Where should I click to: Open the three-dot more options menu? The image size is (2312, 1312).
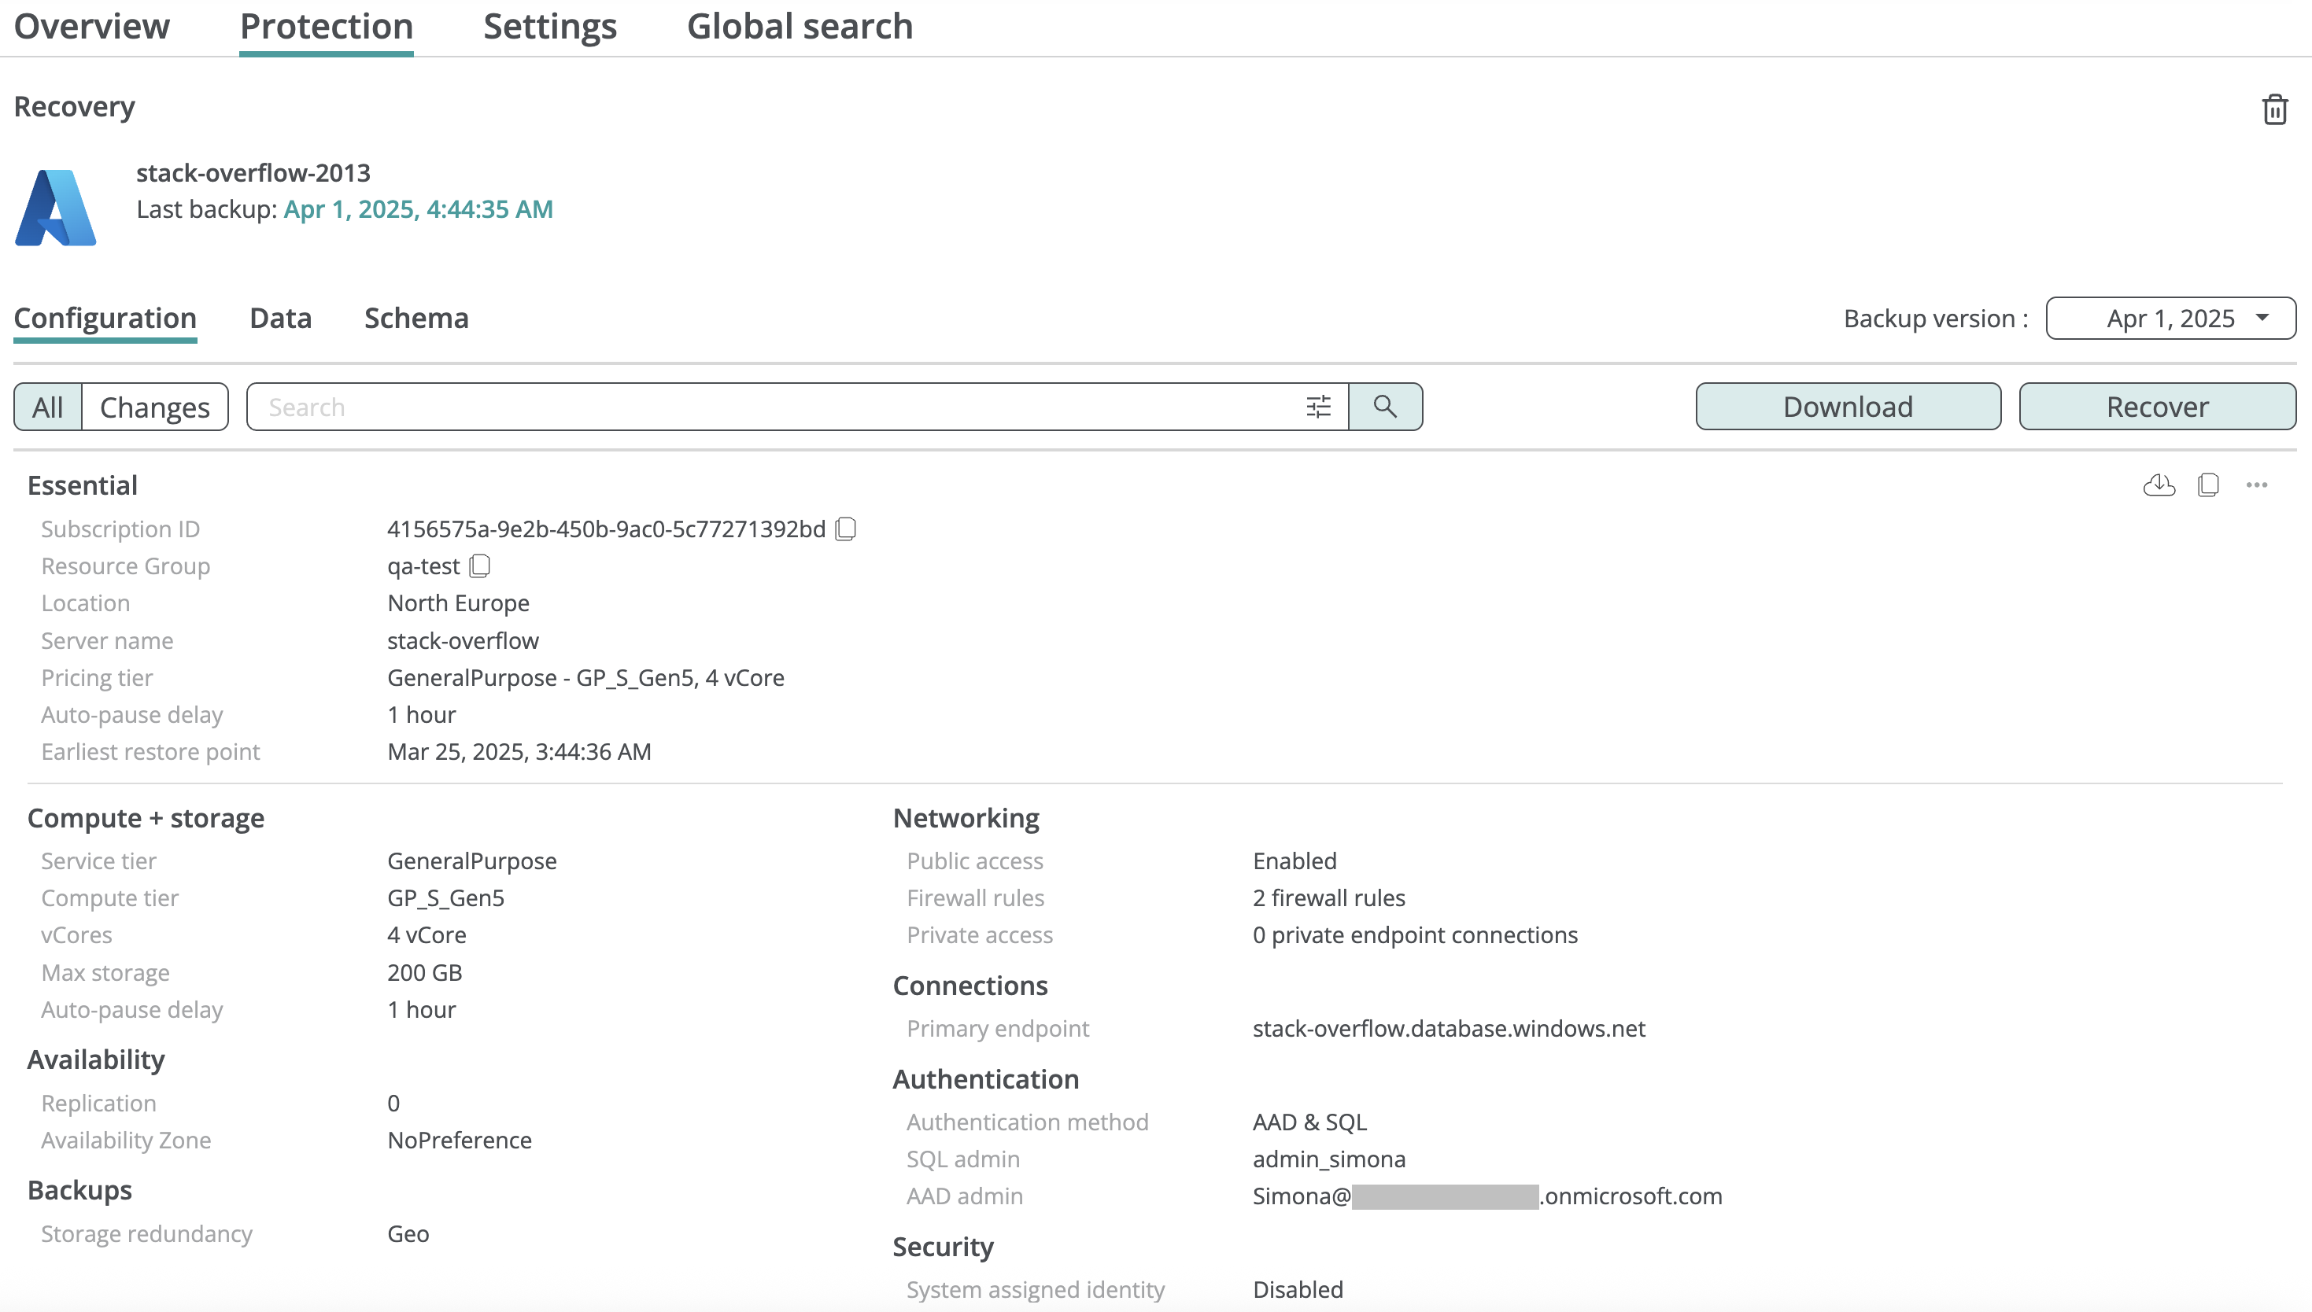coord(2257,485)
